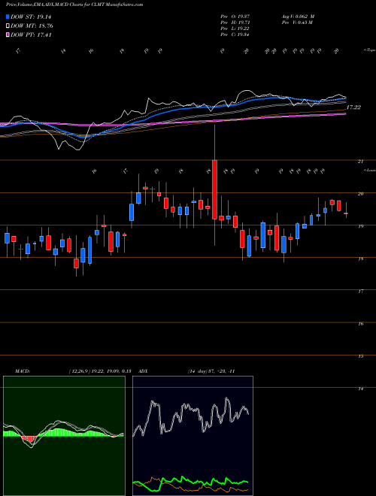Click the 'Pre H: 19.71' value
Viewport: 376px width, 496px height.
click(235, 23)
